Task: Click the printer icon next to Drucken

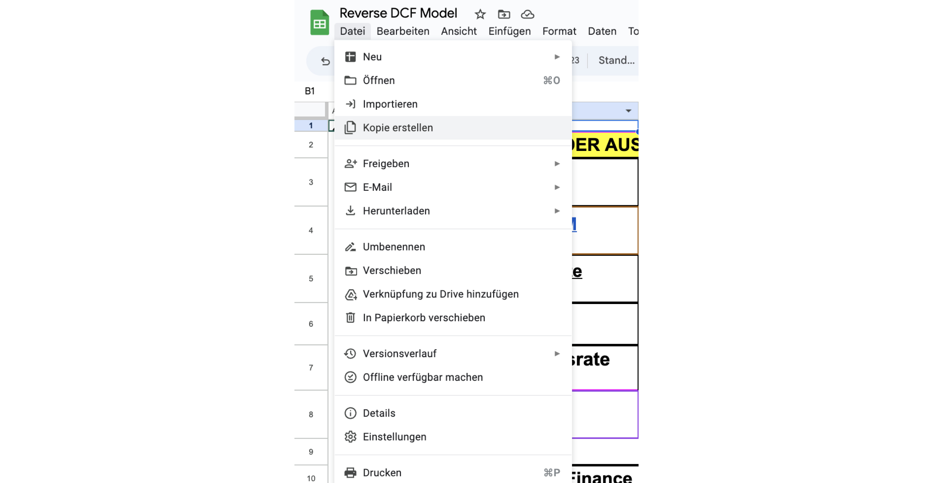Action: click(351, 472)
